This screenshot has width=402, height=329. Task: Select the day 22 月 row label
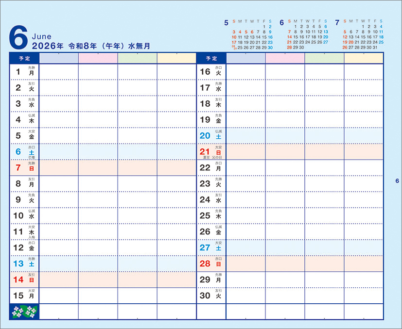[x=211, y=167]
